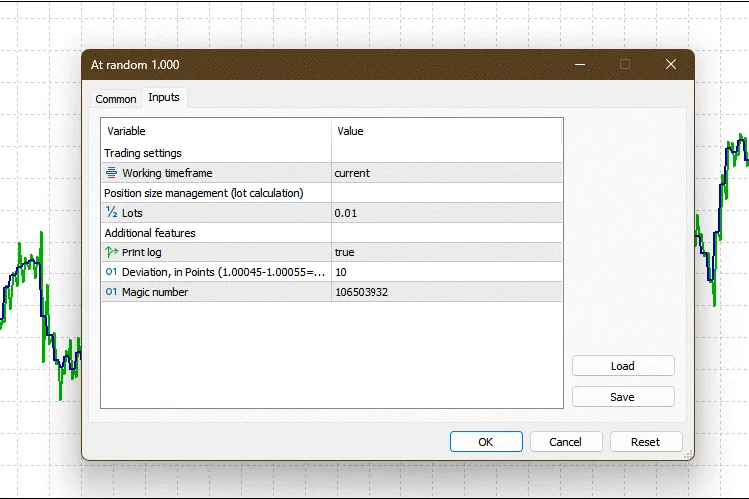The height and width of the screenshot is (499, 749).
Task: Edit the Deviation value 10
Action: [x=446, y=272]
